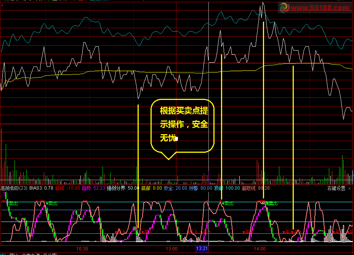Click the leftmost green 卖出 sell signal
Screen dimensions: 354x255
pos(13,204)
